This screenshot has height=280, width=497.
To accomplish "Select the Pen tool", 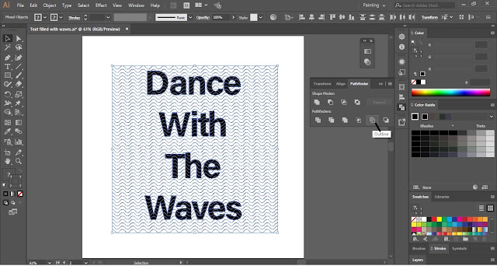I will tap(8, 58).
